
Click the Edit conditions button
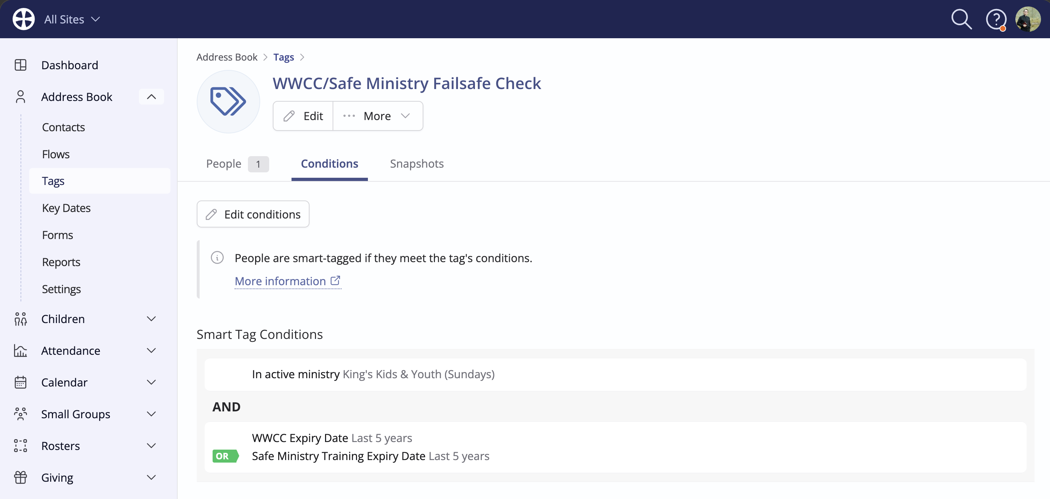pyautogui.click(x=253, y=214)
